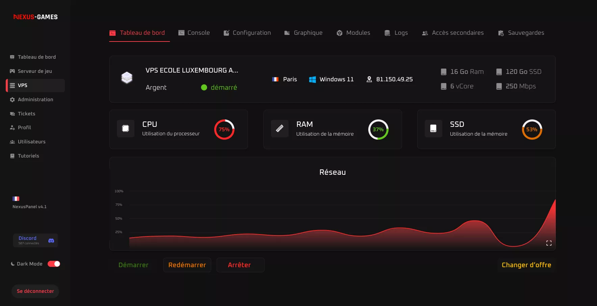The width and height of the screenshot is (597, 306).
Task: Go to Serveur de jeu in sidebar
Action: point(35,71)
